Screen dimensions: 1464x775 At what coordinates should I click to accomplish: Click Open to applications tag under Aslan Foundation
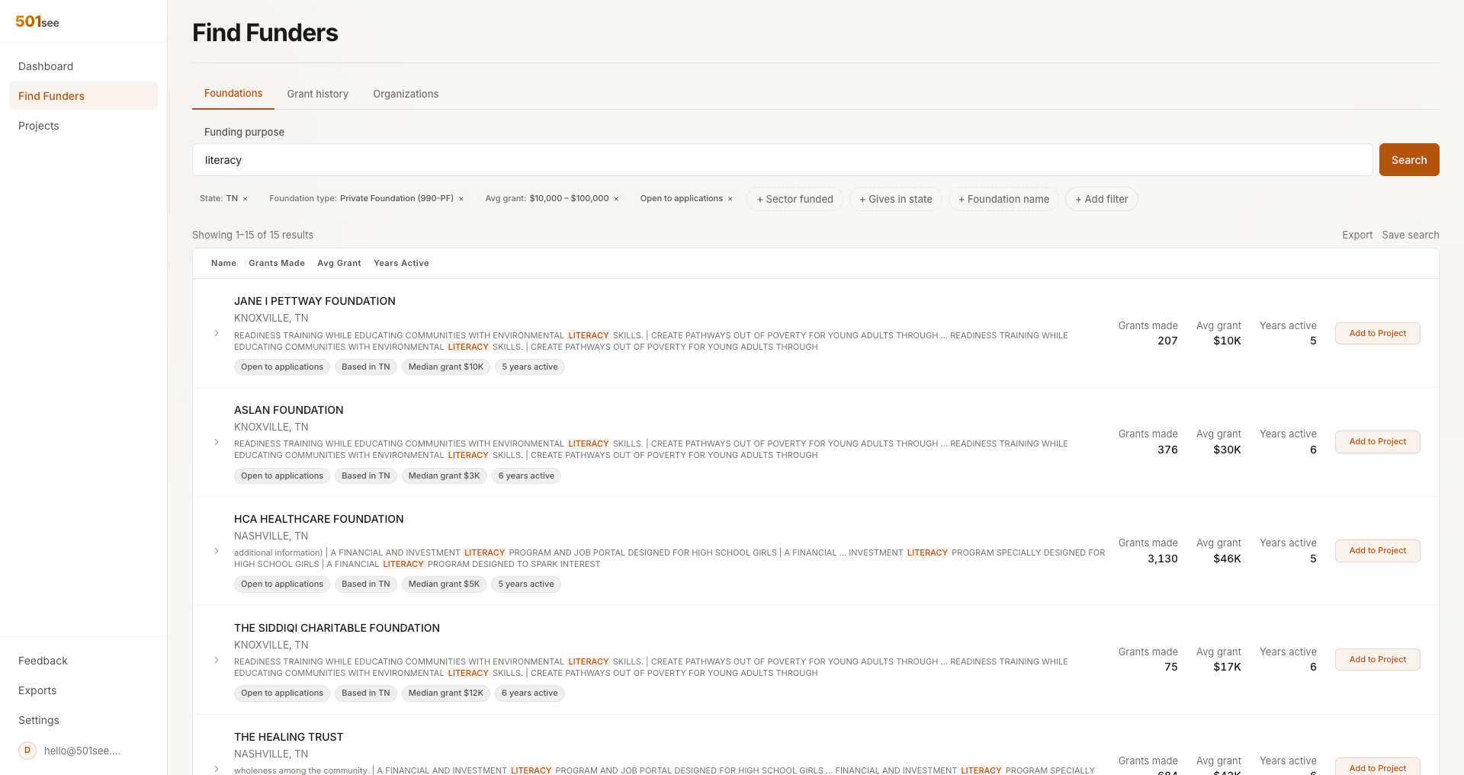tap(282, 476)
